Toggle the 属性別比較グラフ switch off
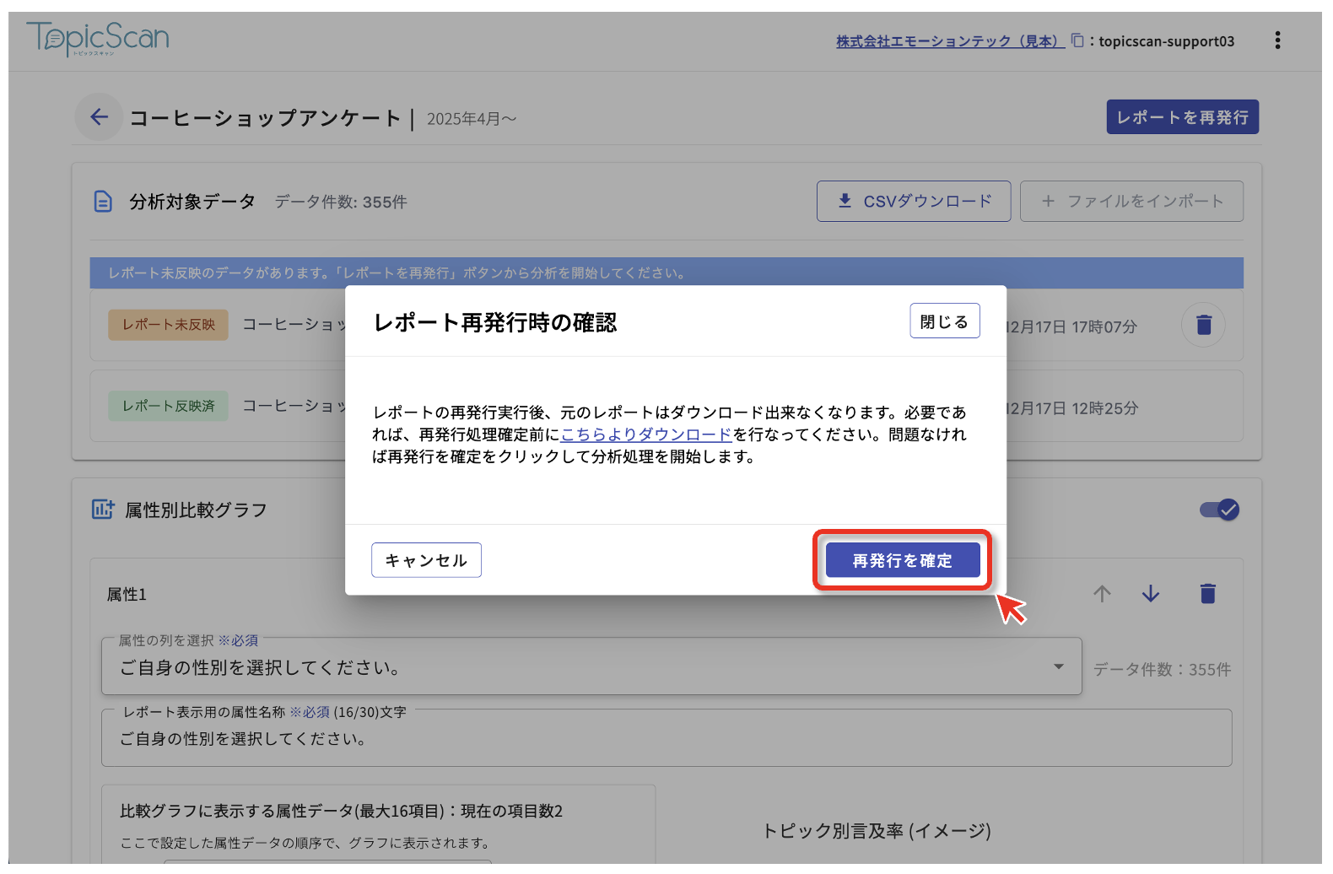This screenshot has height=874, width=1333. (x=1219, y=510)
